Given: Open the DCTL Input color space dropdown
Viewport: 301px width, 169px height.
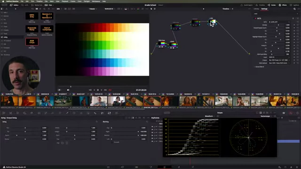Looking at the screenshot, I should coord(279,57).
